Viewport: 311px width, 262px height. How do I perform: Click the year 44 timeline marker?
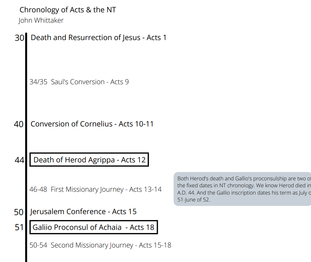pos(19,160)
